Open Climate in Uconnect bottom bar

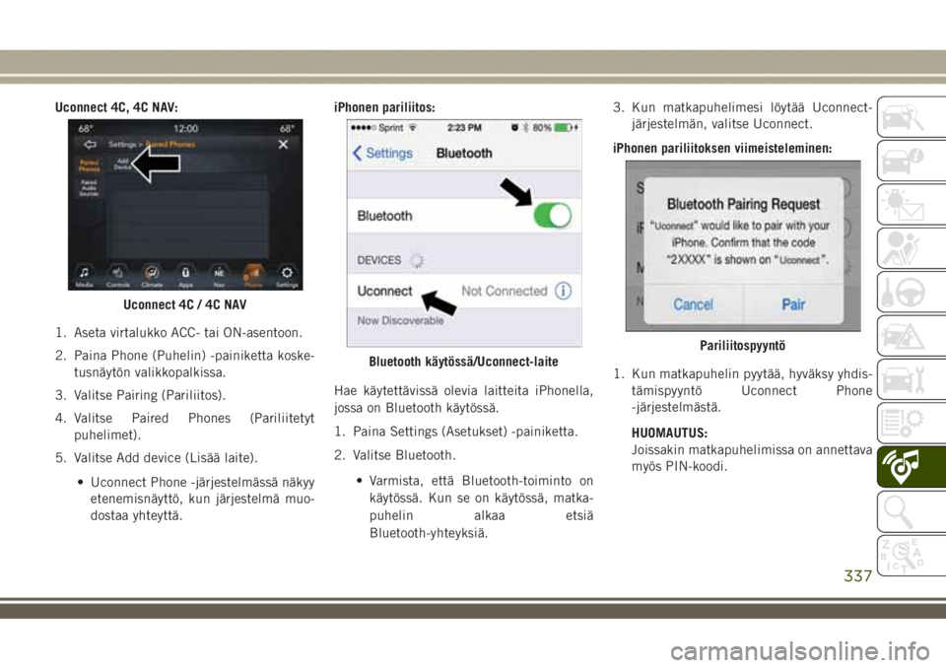152,277
